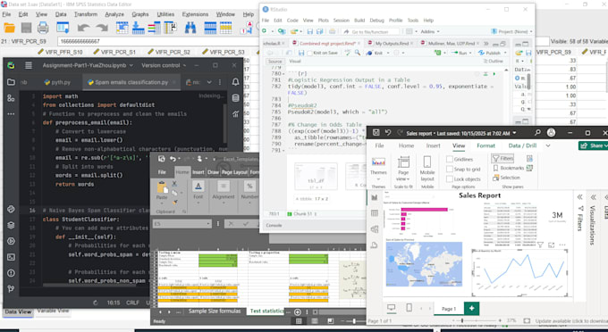This screenshot has height=332, width=608.
Task: Switch to the Format tab in Power BI
Action: tap(486, 145)
